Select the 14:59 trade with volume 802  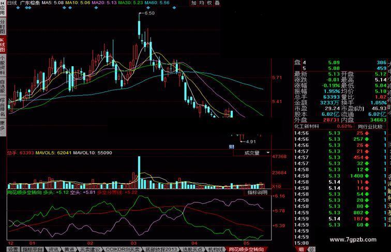tap(340, 213)
